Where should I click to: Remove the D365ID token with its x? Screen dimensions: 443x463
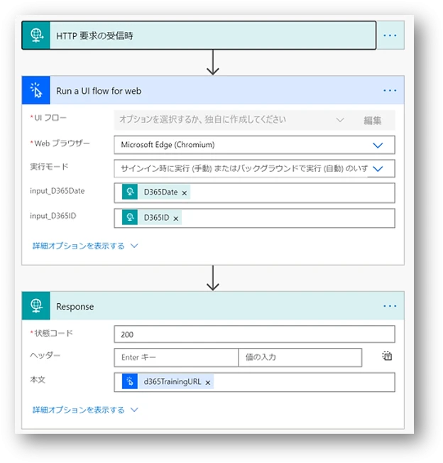pyautogui.click(x=176, y=219)
